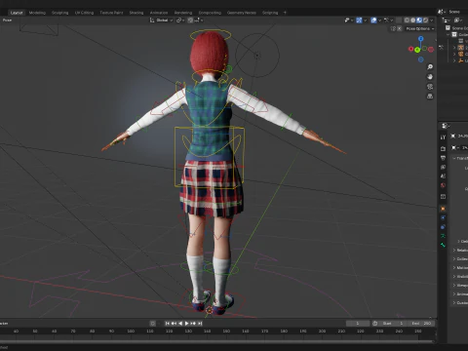Open the pivot point dropdown

180,20
